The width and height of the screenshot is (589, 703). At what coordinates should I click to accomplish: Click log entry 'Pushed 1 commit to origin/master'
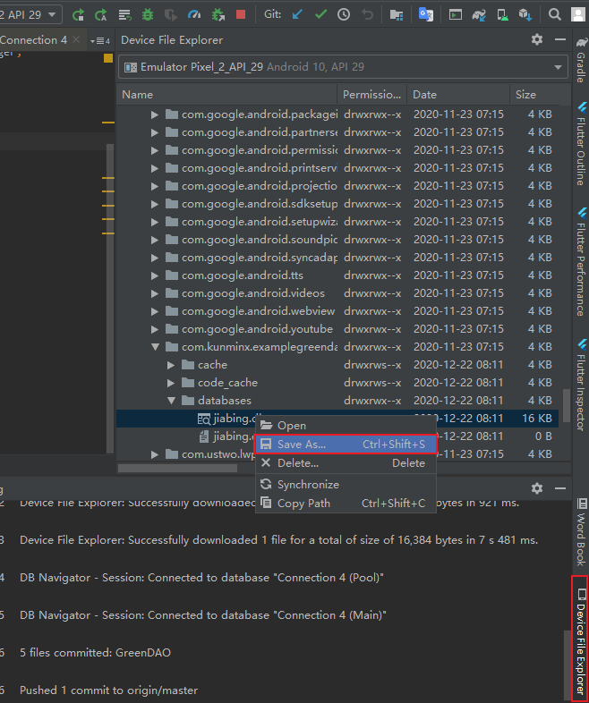(x=108, y=690)
